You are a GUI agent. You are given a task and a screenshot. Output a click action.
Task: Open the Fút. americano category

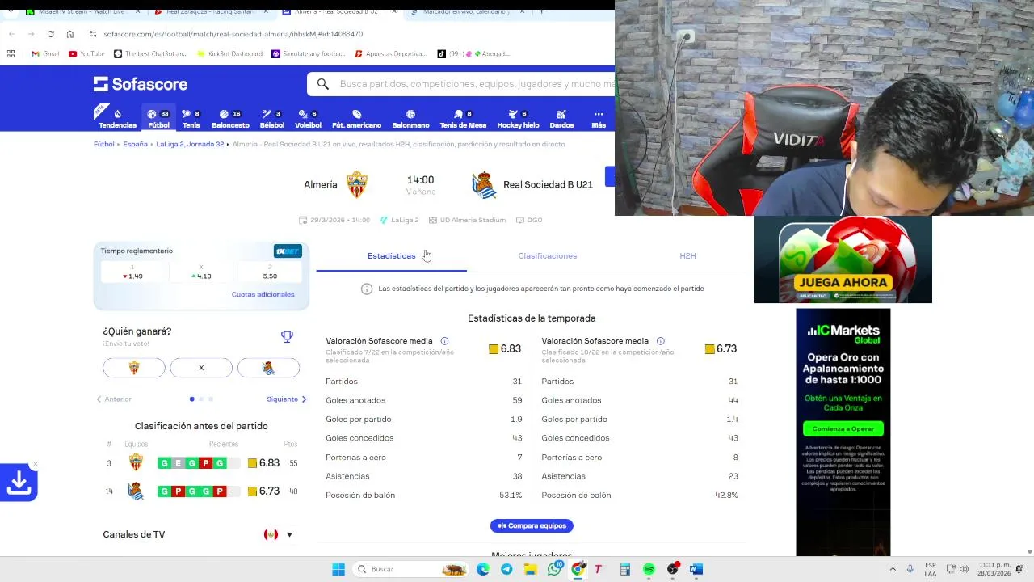coord(356,119)
